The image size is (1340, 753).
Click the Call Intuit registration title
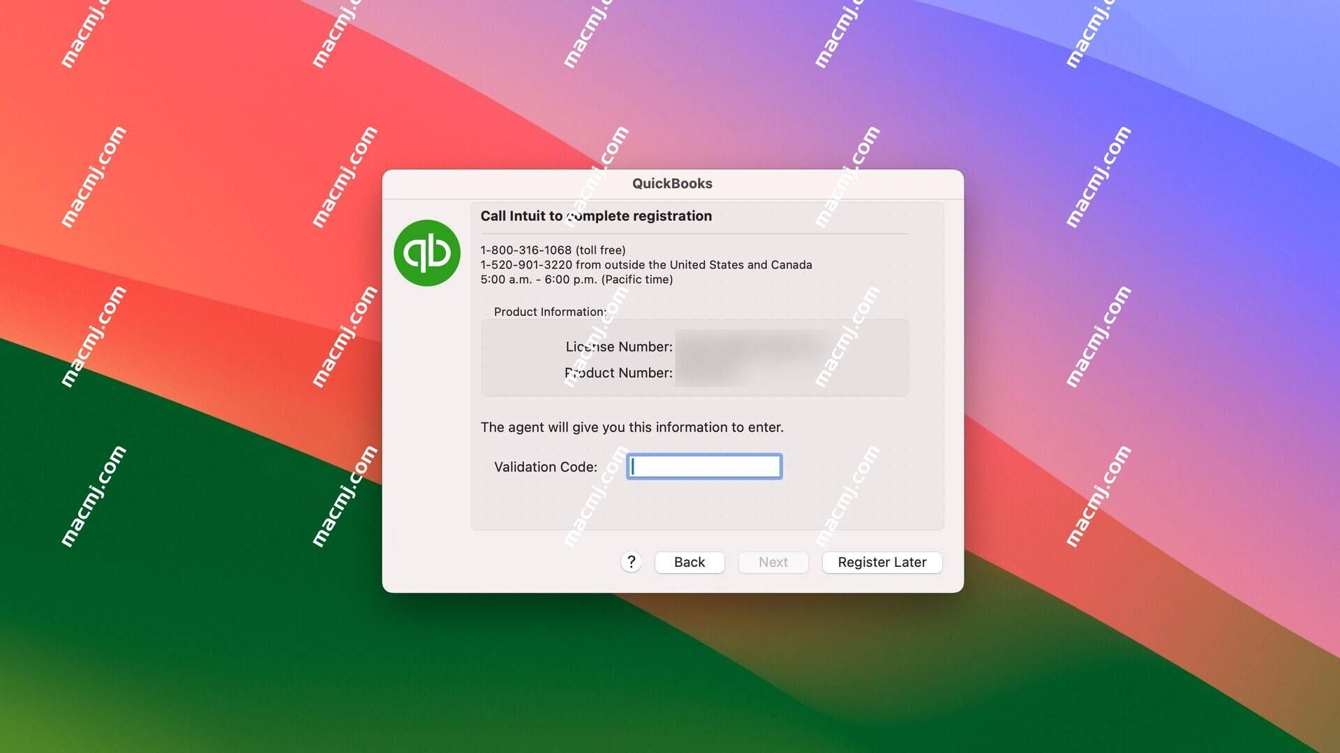pyautogui.click(x=595, y=215)
